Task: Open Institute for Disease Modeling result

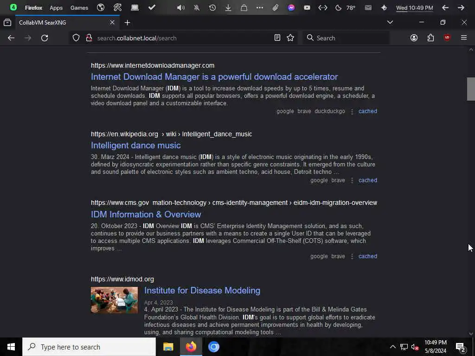Action: pos(202,291)
